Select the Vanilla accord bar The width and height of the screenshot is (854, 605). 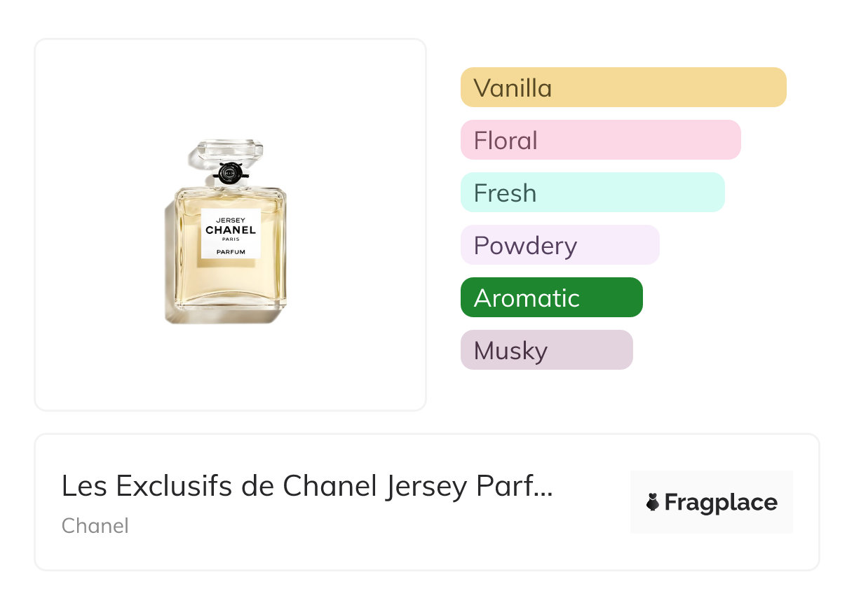click(x=623, y=88)
